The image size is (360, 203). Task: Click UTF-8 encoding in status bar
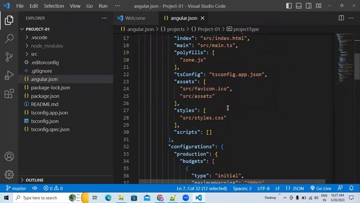264,188
